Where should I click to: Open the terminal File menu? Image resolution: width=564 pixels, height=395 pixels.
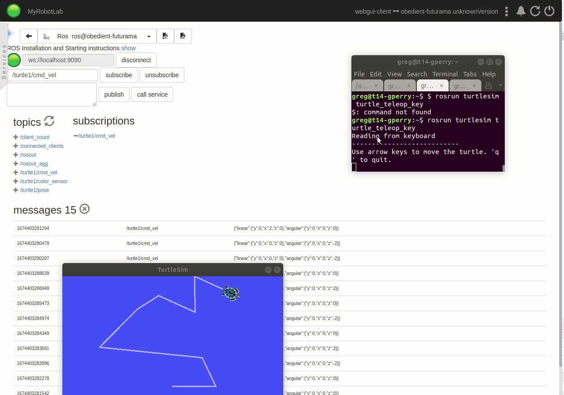pyautogui.click(x=359, y=74)
